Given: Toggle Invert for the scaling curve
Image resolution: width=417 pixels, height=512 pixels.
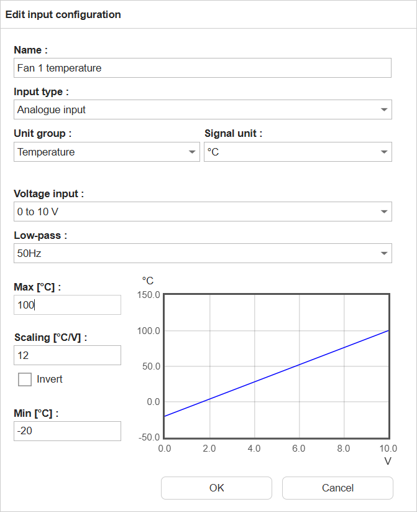Looking at the screenshot, I should tap(24, 379).
